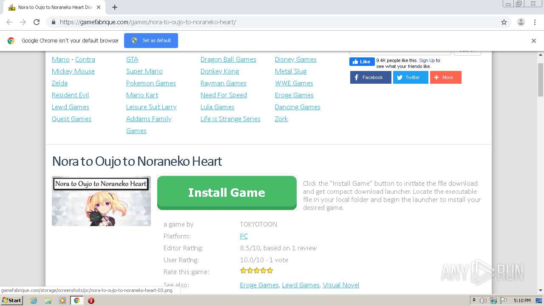
Task: Click the Facebook Sign Up link
Action: (x=427, y=60)
